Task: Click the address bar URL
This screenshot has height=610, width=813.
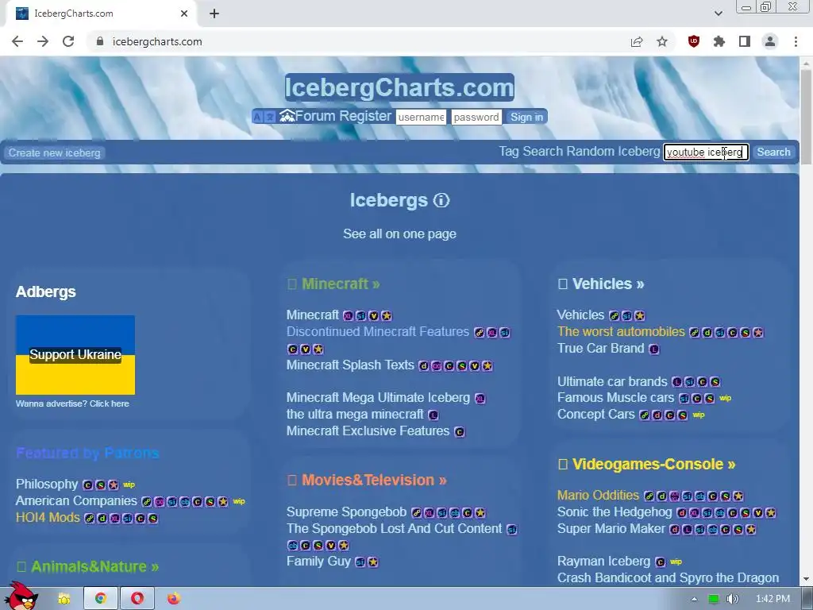Action: (157, 41)
